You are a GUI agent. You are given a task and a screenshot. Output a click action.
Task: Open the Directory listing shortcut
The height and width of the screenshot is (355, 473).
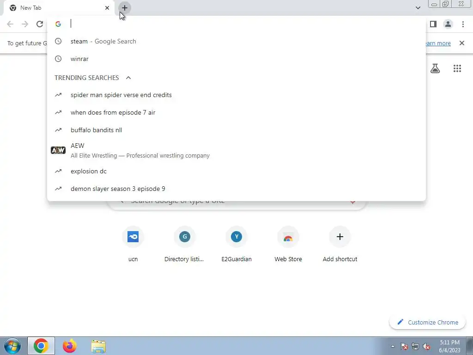tap(184, 245)
